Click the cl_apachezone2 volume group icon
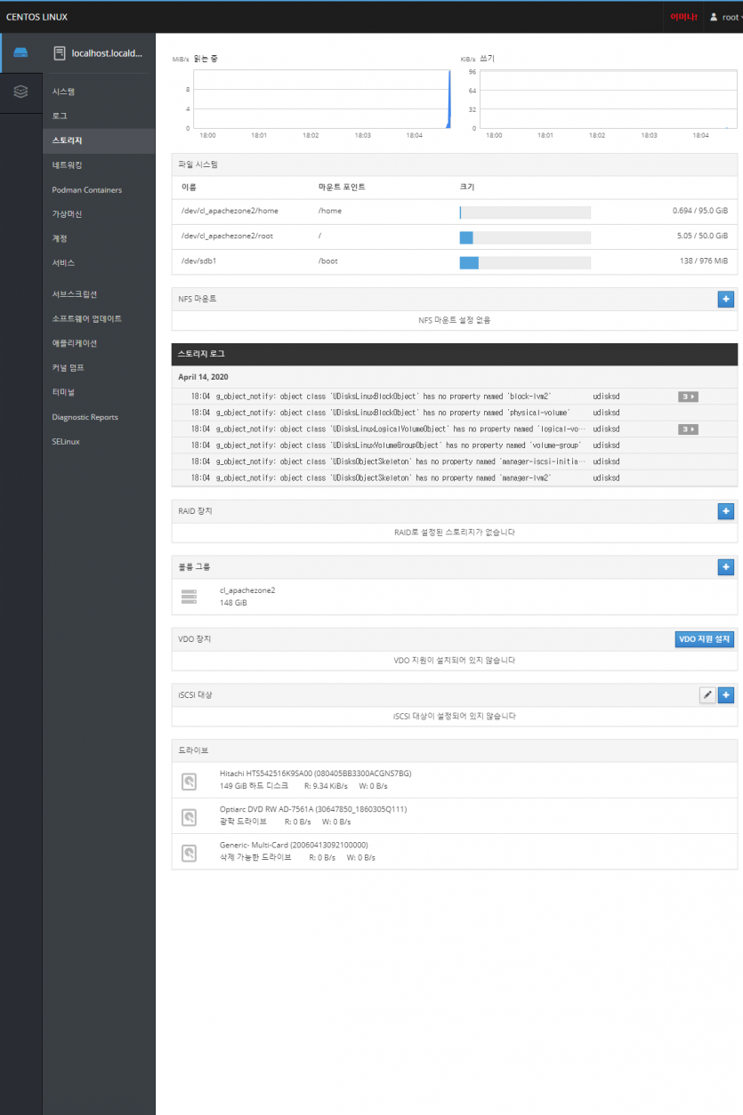Screen dimensions: 743x1115 tap(189, 597)
